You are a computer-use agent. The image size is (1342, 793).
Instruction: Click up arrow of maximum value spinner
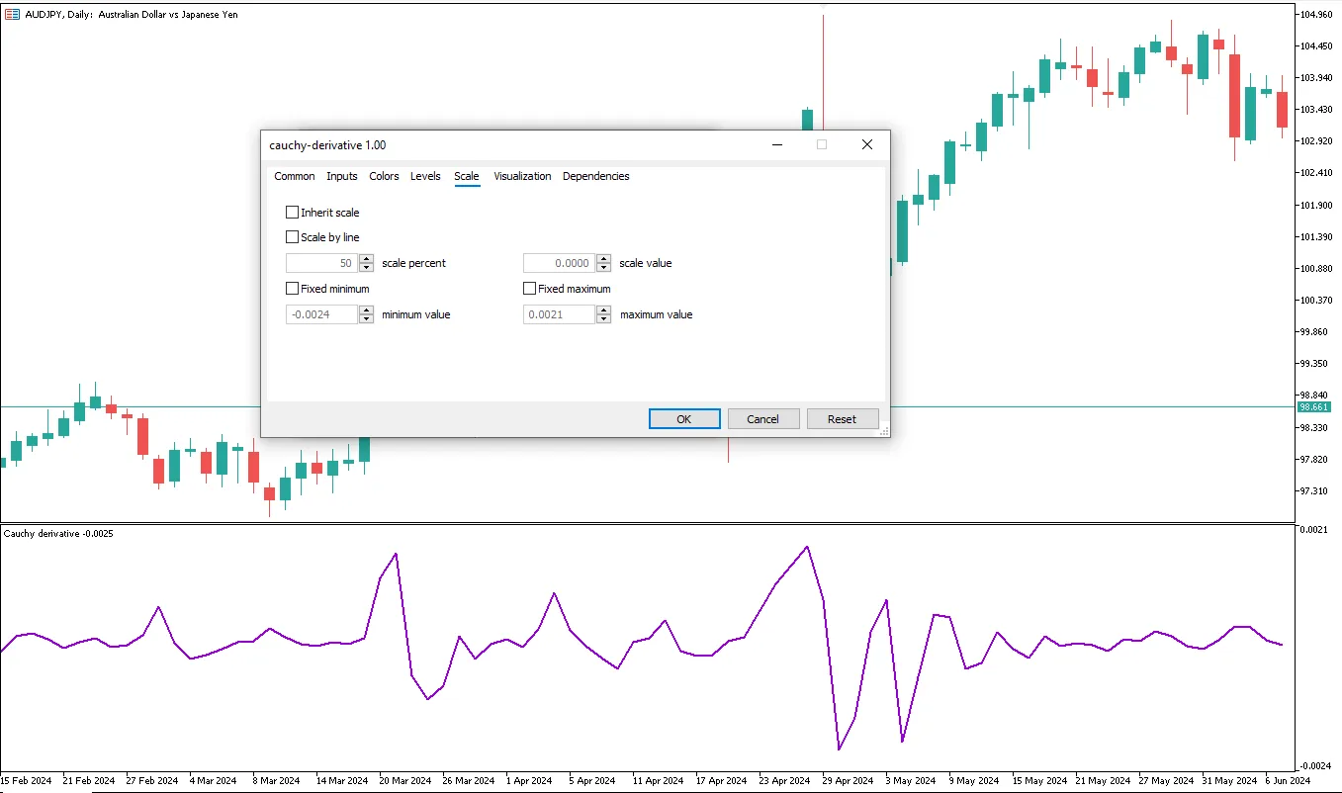pos(604,310)
